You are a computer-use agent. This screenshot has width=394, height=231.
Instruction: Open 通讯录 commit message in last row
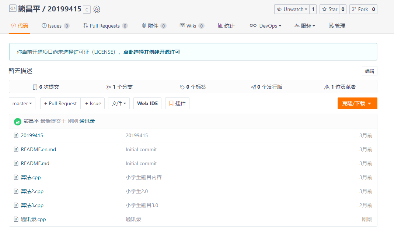click(x=133, y=220)
